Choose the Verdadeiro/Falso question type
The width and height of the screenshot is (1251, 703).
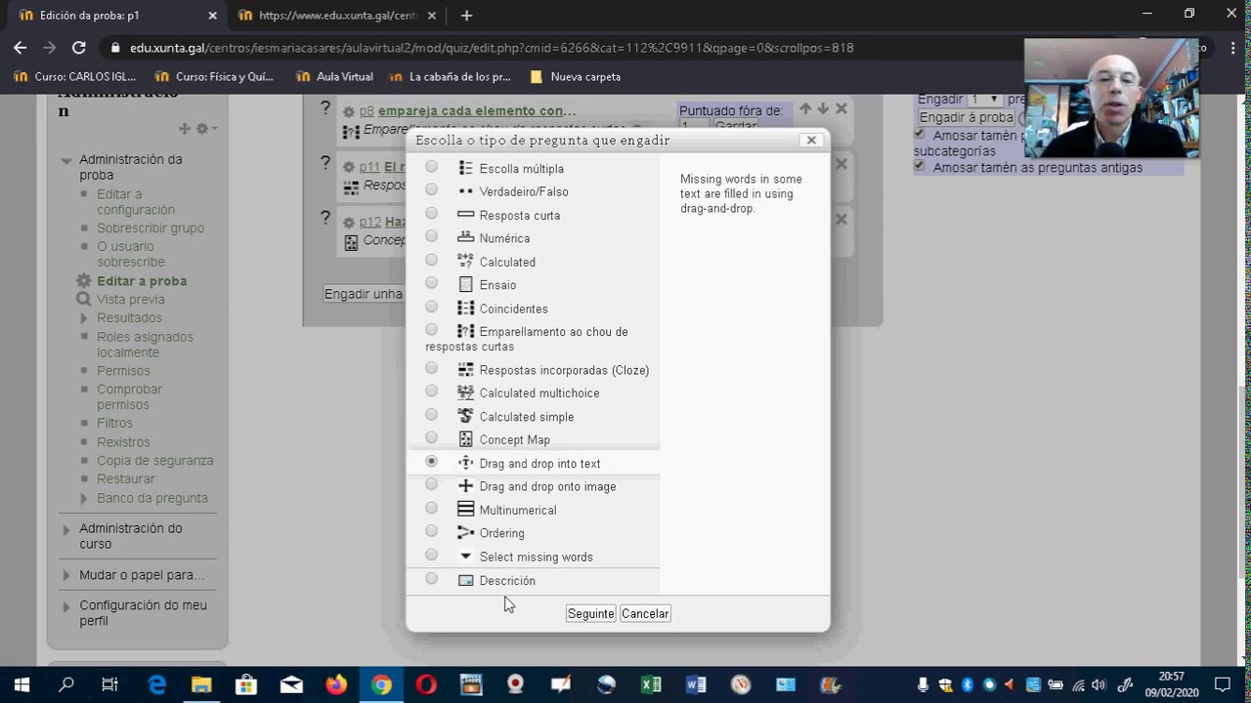click(431, 190)
